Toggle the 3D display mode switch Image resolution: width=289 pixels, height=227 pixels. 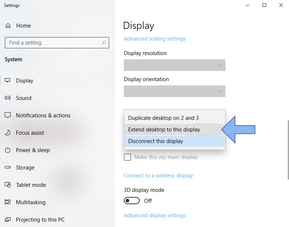point(131,201)
